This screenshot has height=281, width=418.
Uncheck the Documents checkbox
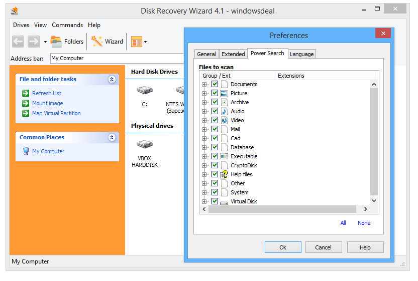215,84
